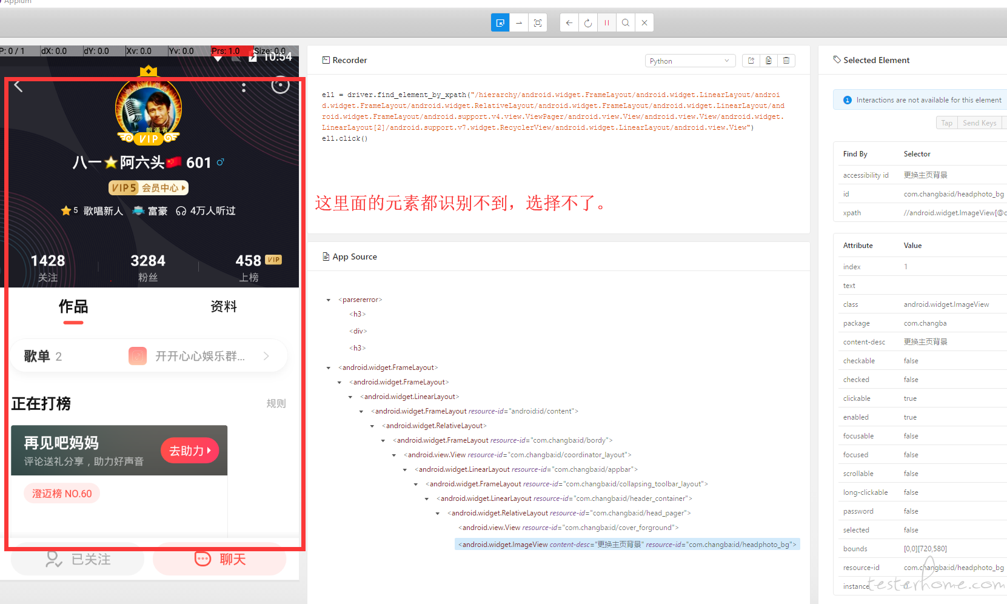The width and height of the screenshot is (1007, 604).
Task: Select cover_forground View node
Action: tap(569, 528)
